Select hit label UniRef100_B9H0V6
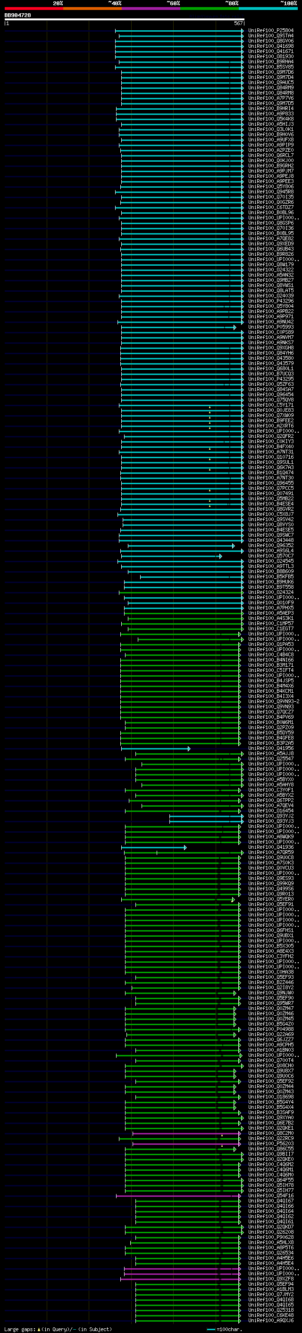Viewport: 302px width, 1333px height. tap(270, 135)
